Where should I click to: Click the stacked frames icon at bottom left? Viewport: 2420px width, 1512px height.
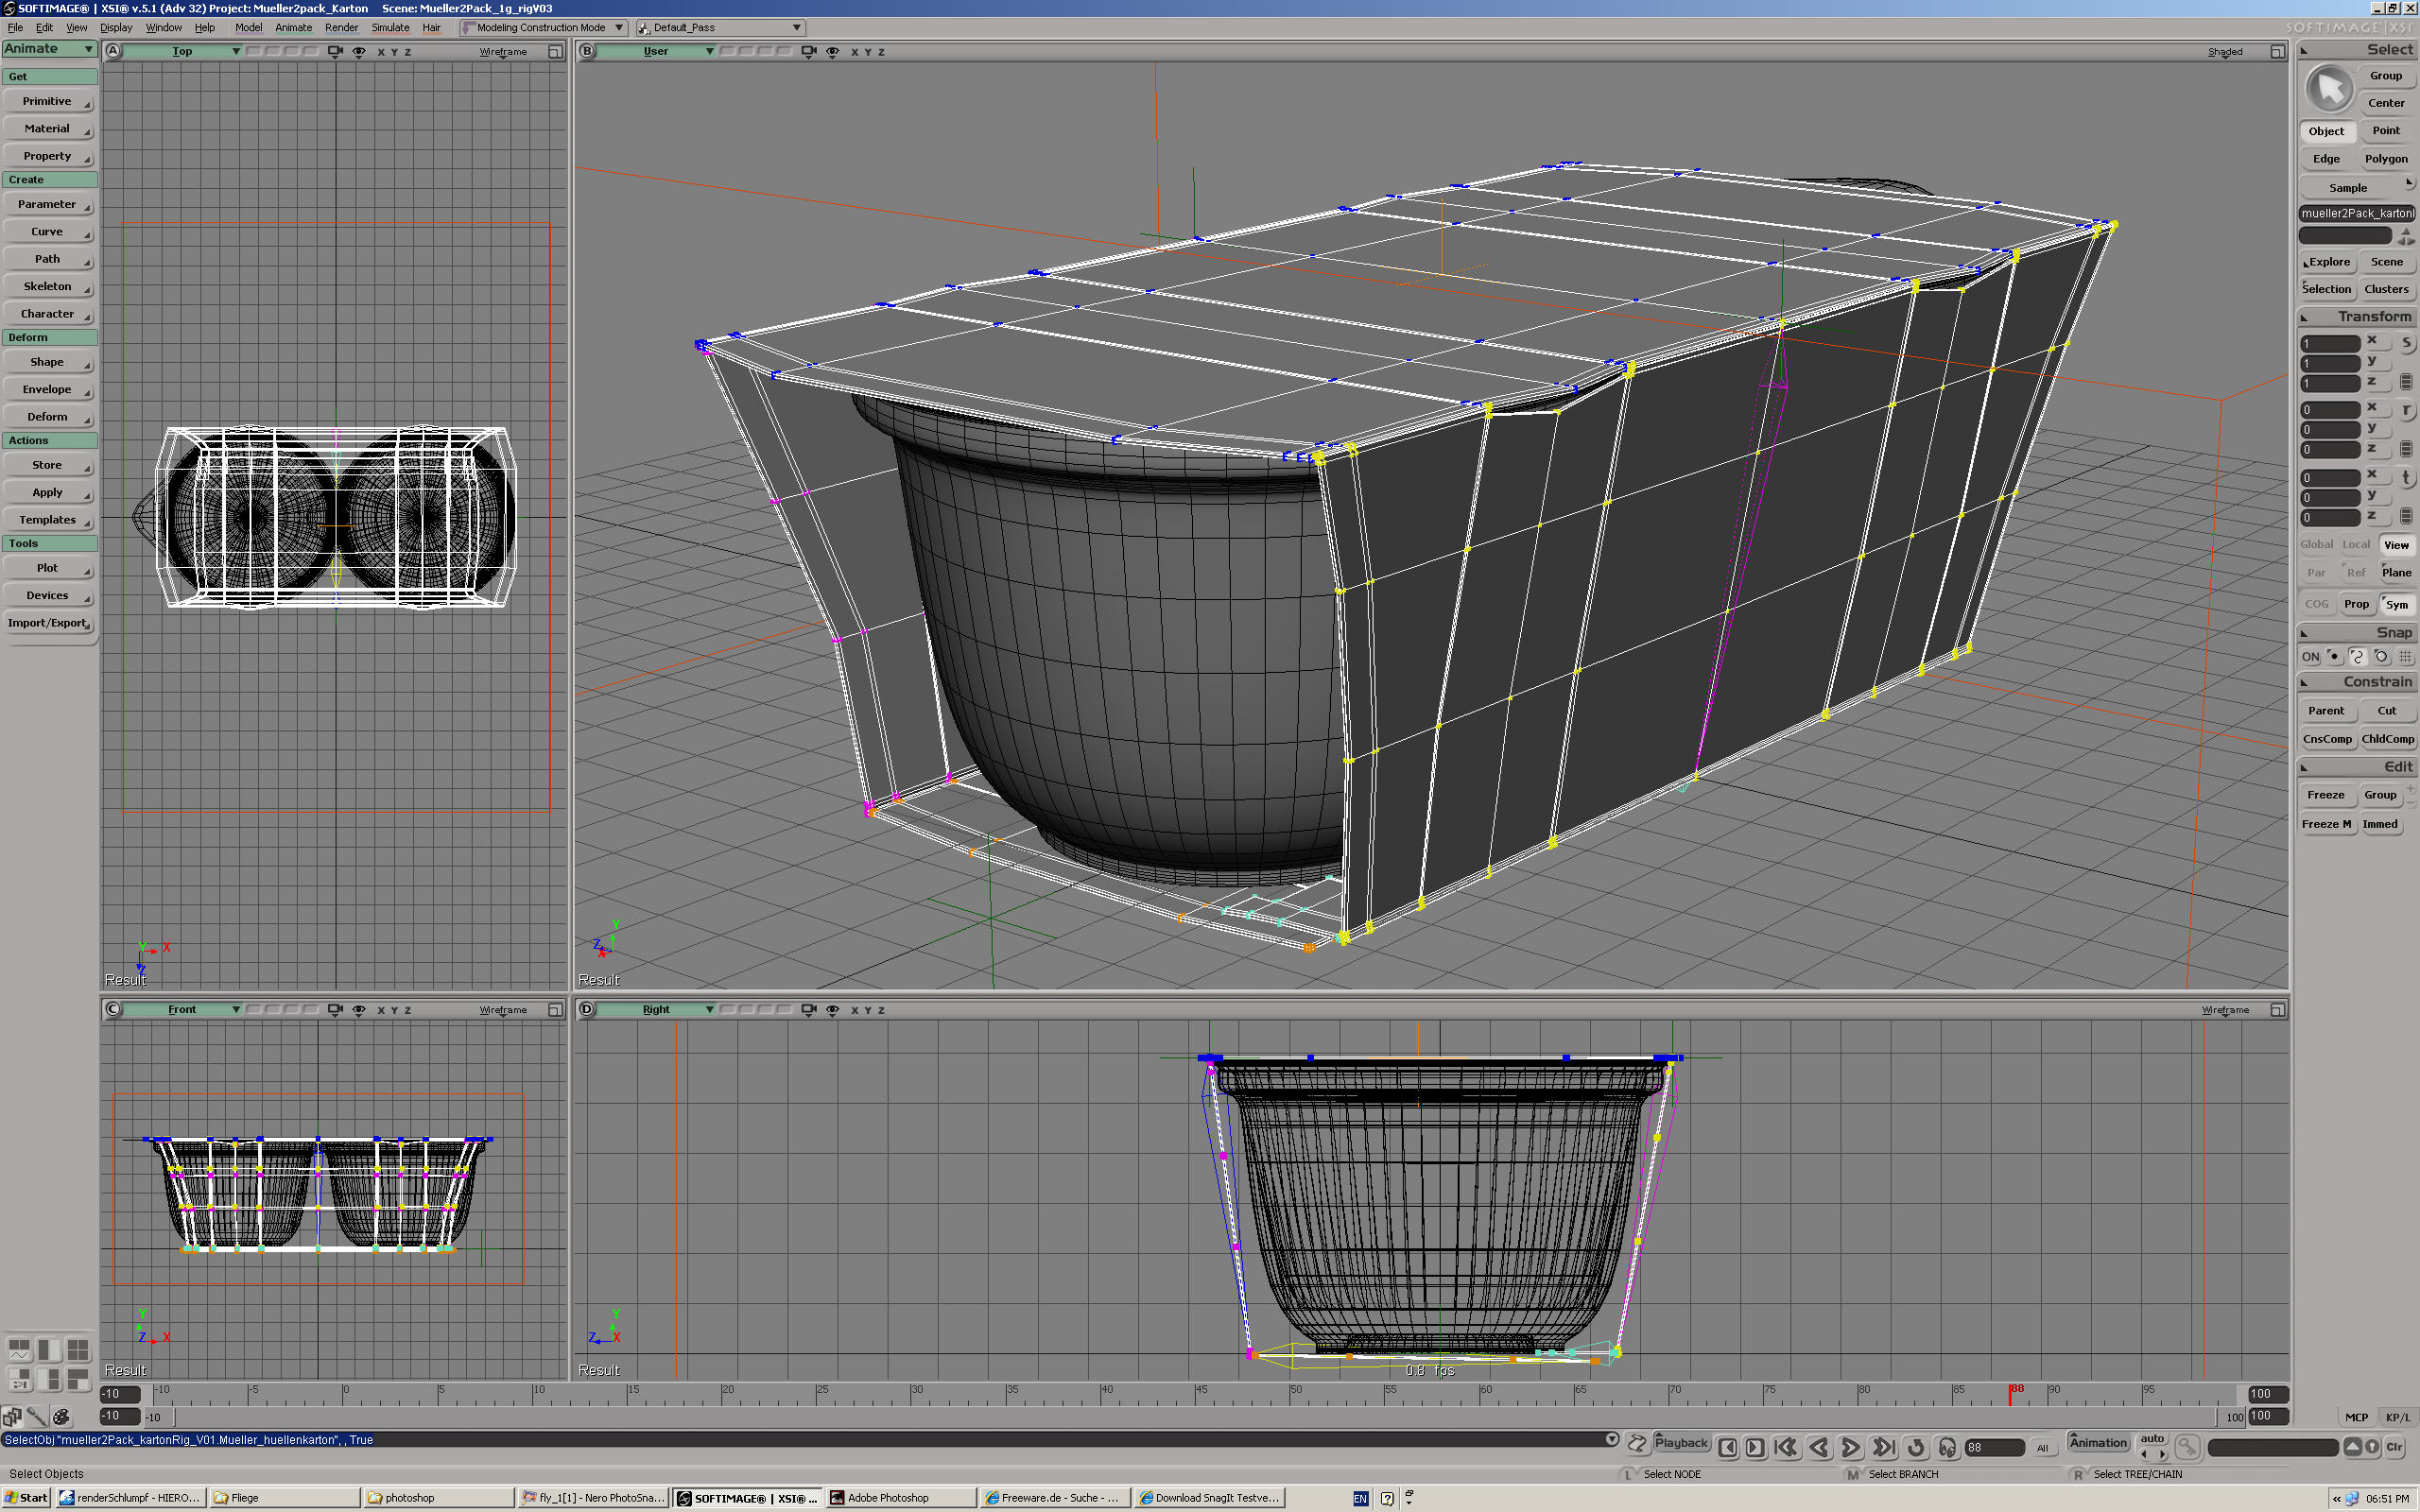[x=12, y=1416]
